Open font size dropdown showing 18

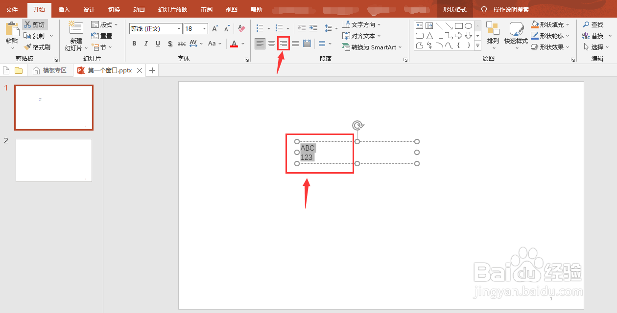click(205, 29)
